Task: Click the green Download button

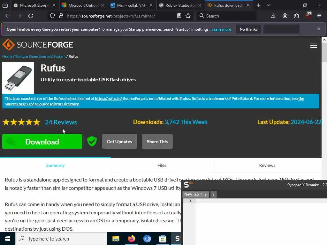Action: (42, 141)
